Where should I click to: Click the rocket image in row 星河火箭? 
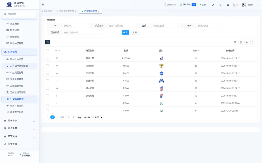tap(161, 58)
